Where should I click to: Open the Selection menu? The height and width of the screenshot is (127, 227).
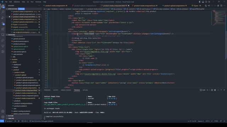17,2
